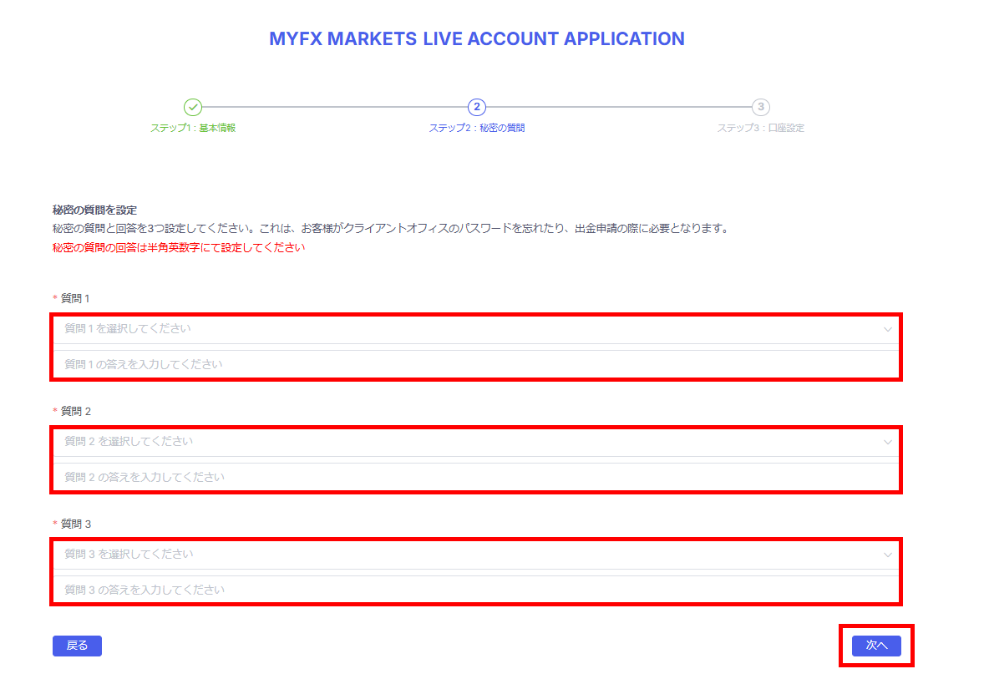Click the 質問 2 answer input field
This screenshot has width=984, height=674.
coord(475,478)
